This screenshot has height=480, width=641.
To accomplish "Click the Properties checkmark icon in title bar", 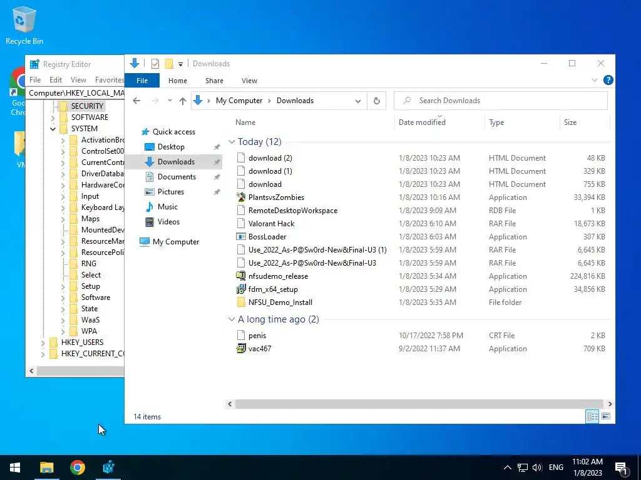I will tap(155, 64).
